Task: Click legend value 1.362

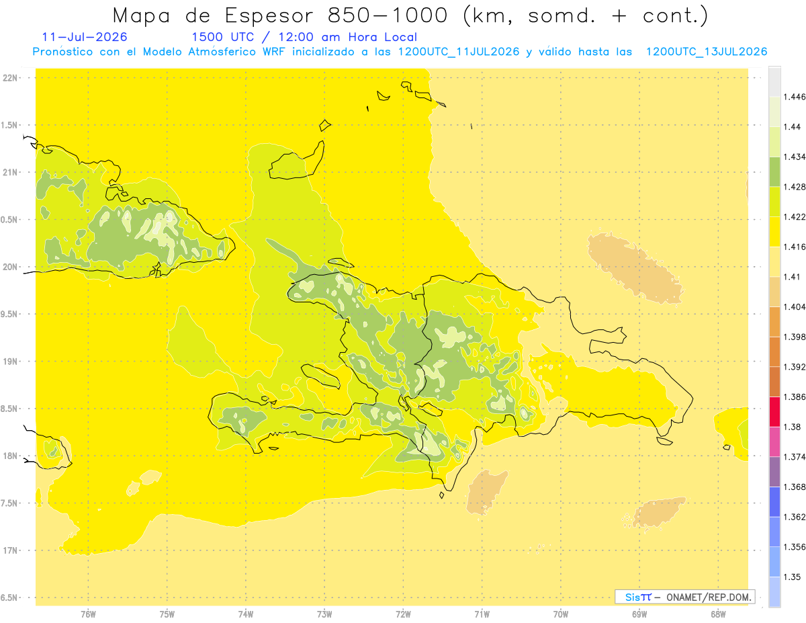Action: point(795,517)
